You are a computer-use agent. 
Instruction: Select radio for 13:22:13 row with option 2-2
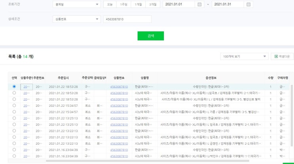14,143
